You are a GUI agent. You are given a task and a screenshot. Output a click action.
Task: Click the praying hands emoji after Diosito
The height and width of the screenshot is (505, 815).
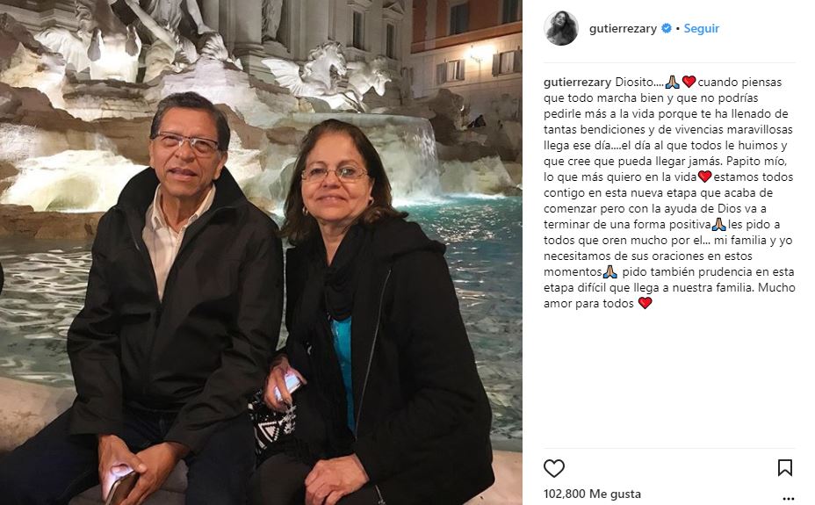point(673,82)
